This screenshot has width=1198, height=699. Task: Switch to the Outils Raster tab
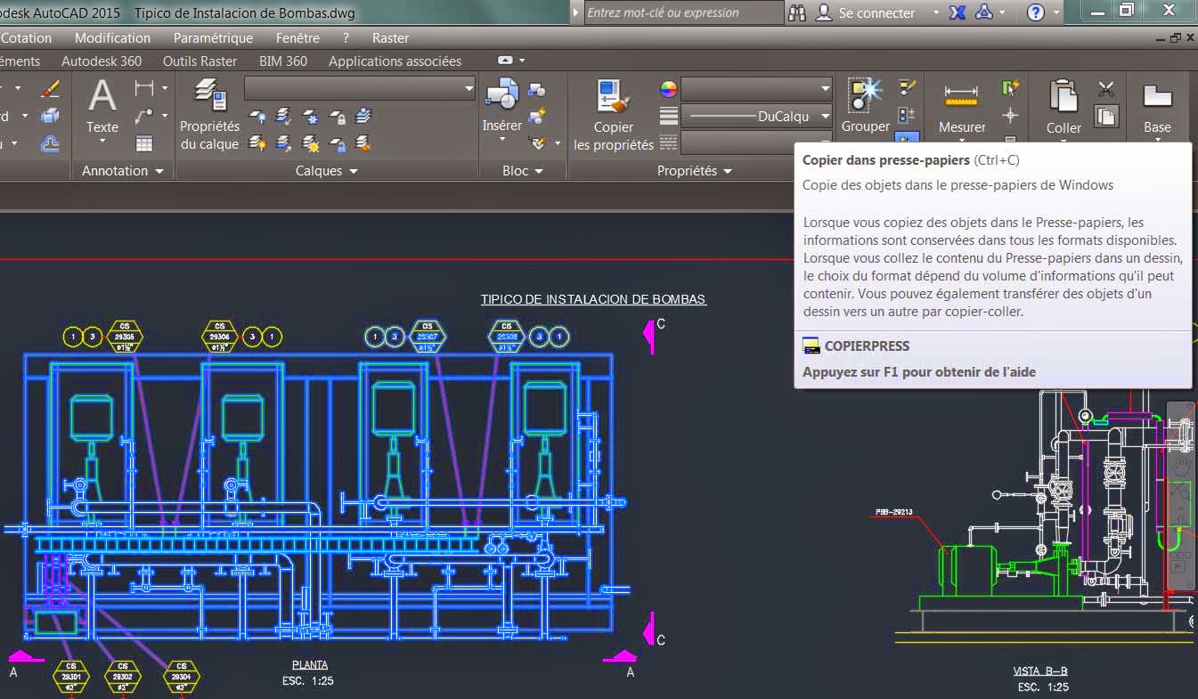click(x=200, y=61)
